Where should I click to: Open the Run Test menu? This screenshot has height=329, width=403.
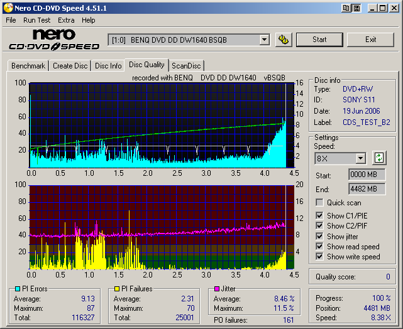coord(36,20)
